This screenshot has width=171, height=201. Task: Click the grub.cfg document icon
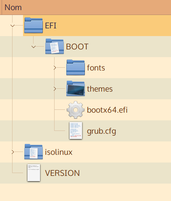click(x=76, y=130)
